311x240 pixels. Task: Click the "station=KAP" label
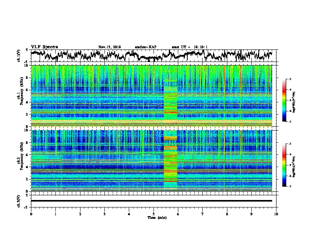coord(146,47)
